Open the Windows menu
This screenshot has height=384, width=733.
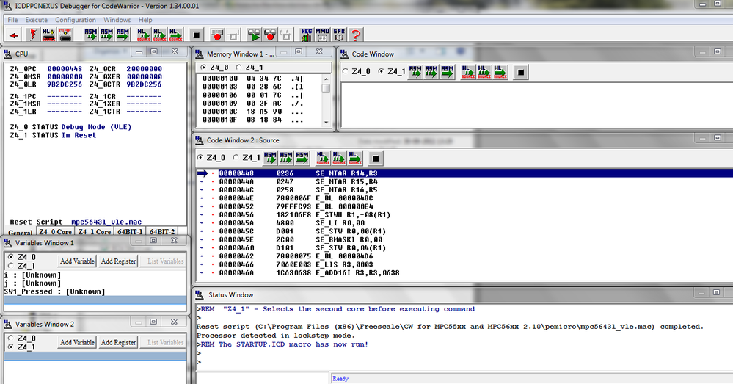[x=117, y=20]
